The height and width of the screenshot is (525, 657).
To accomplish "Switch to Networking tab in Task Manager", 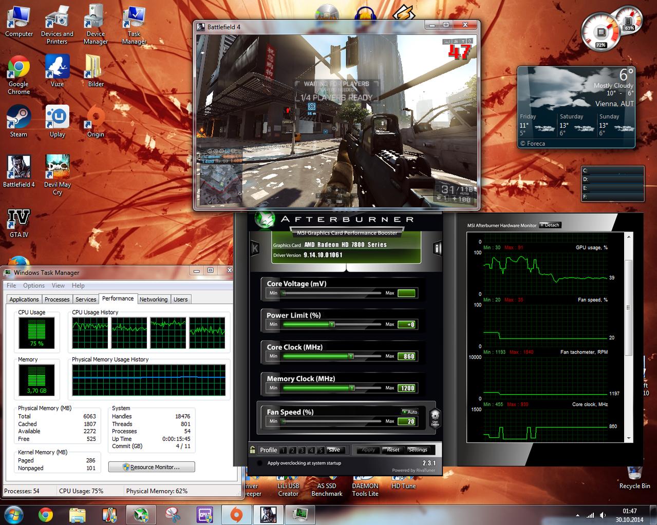I will coord(154,299).
